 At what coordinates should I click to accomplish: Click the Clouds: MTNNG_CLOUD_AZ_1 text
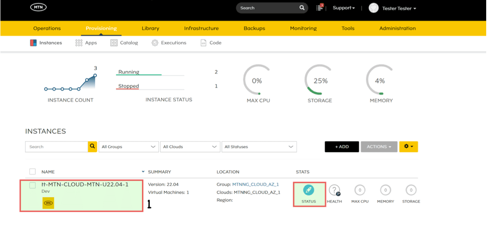(x=248, y=192)
